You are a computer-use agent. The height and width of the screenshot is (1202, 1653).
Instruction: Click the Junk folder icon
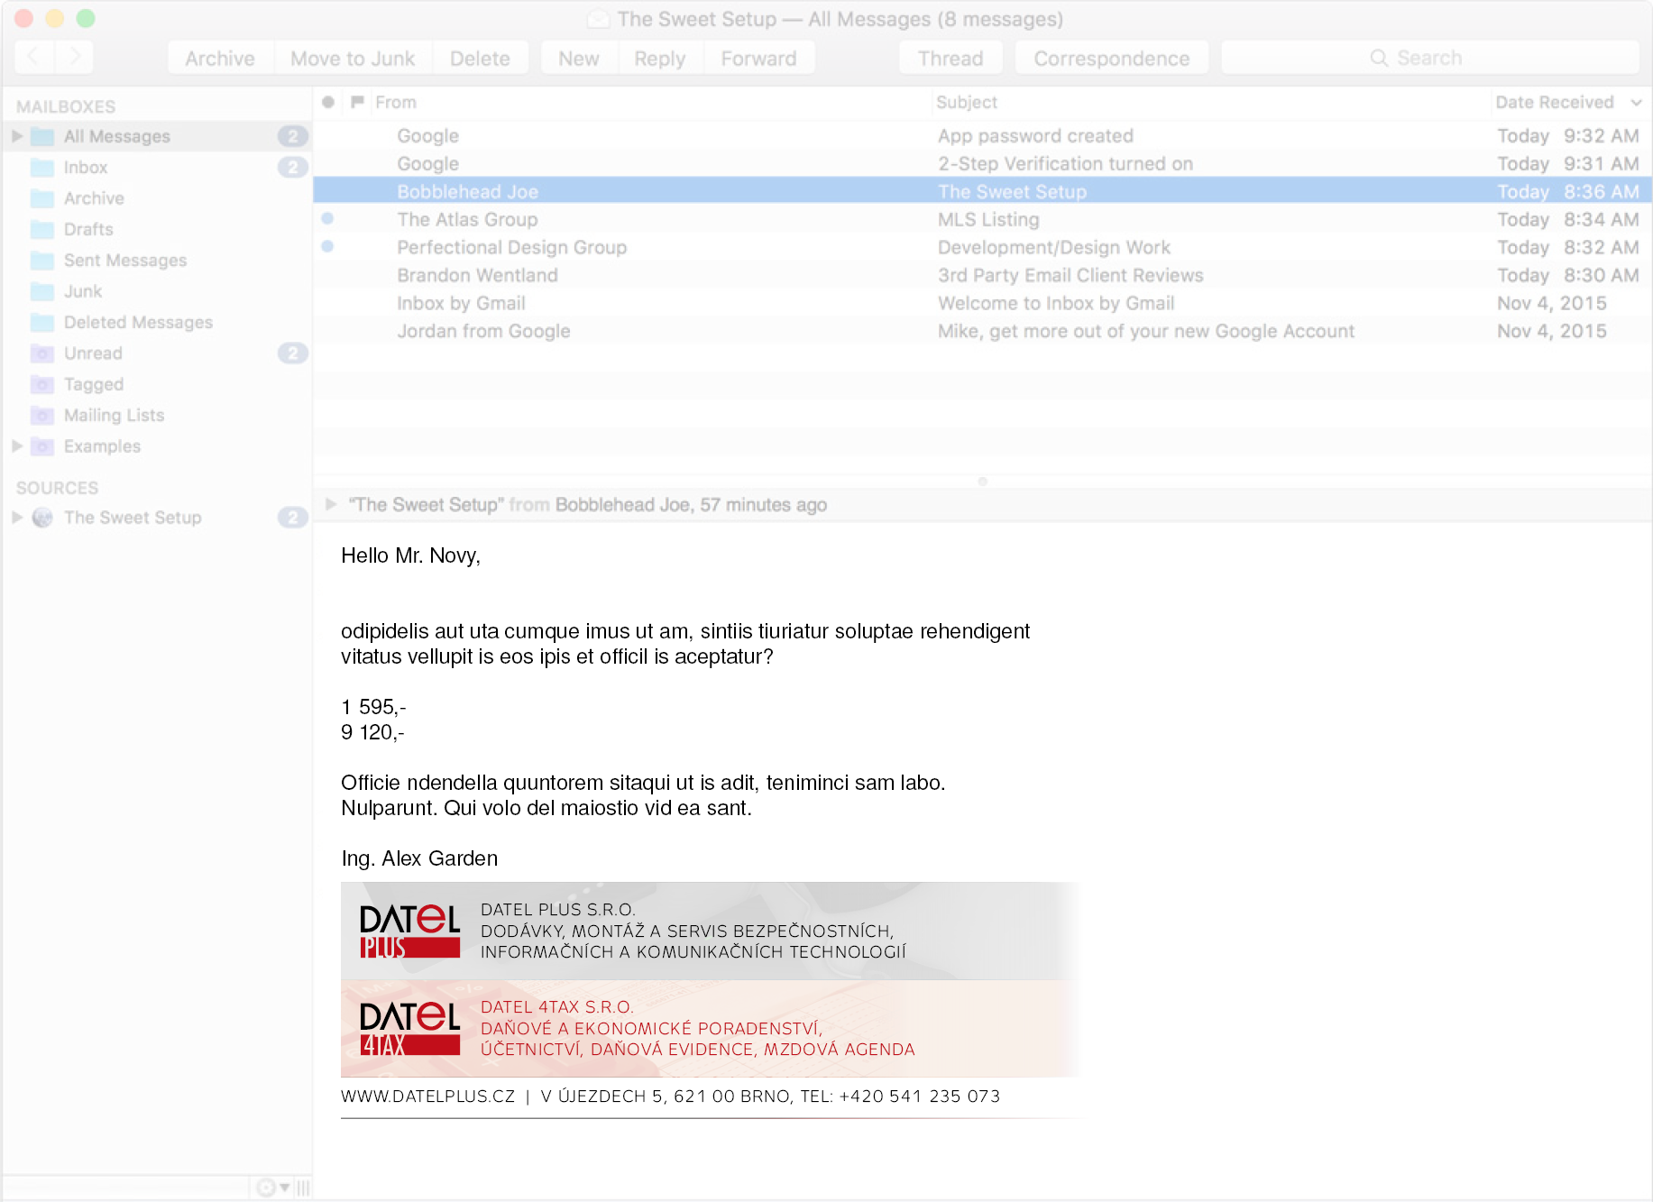click(x=42, y=291)
